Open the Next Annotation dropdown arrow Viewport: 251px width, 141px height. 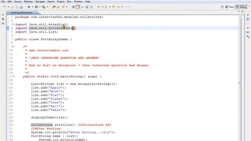[x=102, y=7]
